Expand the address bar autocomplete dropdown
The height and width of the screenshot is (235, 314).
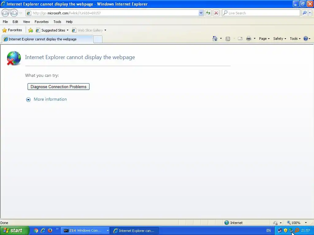point(201,13)
